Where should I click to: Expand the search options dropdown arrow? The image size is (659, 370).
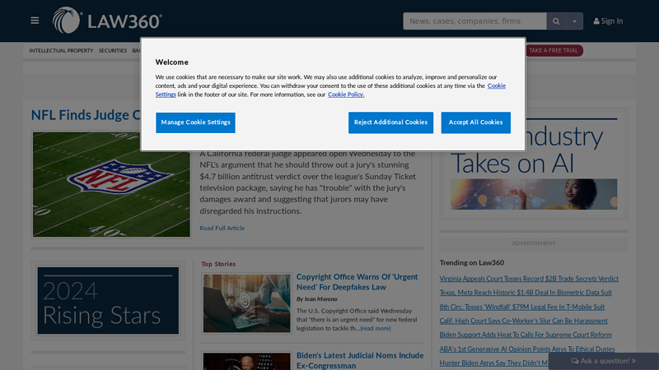[574, 21]
